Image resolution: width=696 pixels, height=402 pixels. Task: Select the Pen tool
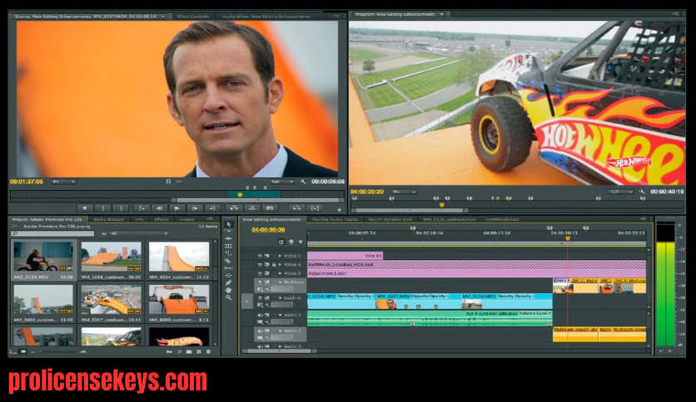tap(228, 282)
